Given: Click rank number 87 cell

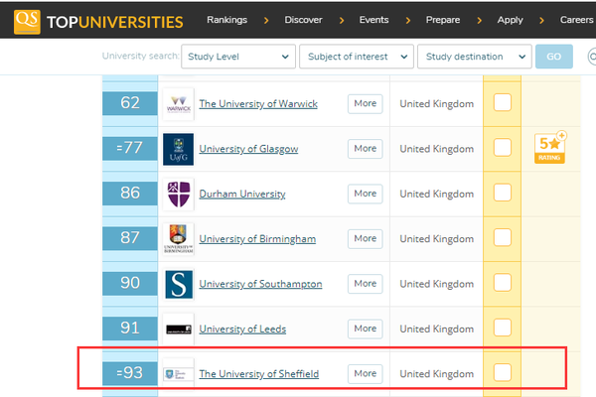Looking at the screenshot, I should (x=130, y=238).
